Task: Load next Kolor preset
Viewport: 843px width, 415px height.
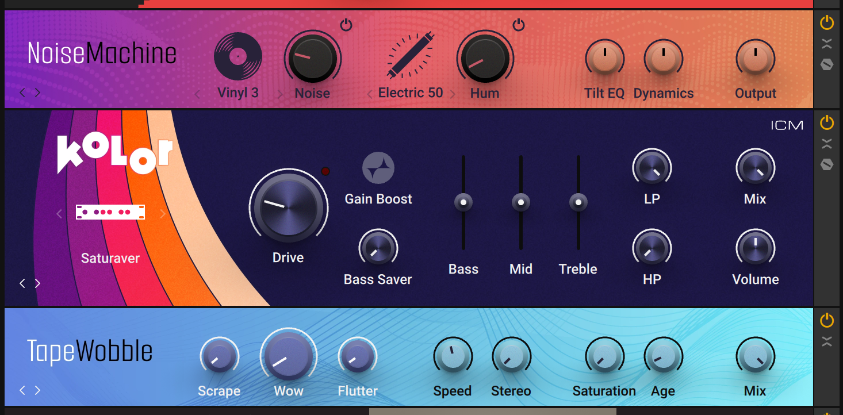Action: click(37, 283)
